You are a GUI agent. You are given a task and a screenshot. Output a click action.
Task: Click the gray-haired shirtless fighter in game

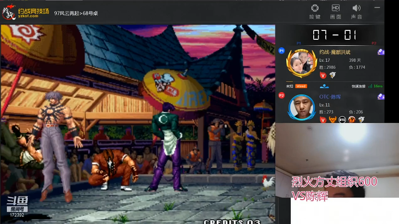(x=55, y=146)
